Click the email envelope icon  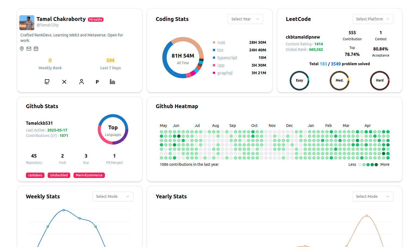tap(29, 49)
